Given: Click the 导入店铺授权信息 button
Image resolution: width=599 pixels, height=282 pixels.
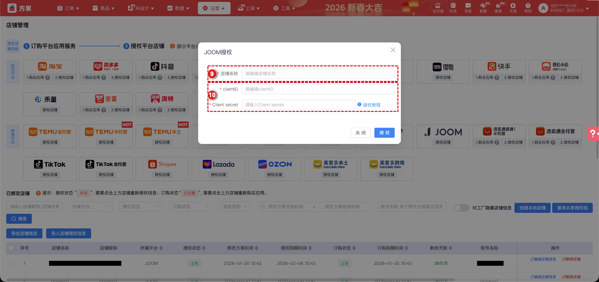Looking at the screenshot, I should (69, 233).
